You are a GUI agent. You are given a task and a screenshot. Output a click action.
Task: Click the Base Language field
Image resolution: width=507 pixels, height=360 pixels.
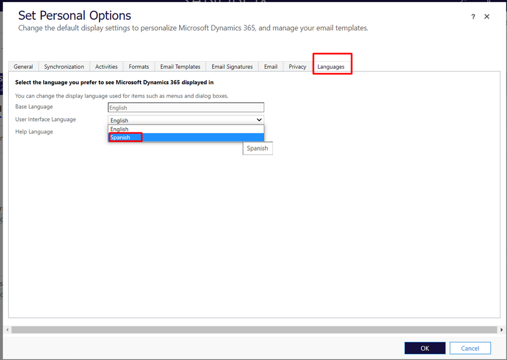tap(186, 108)
